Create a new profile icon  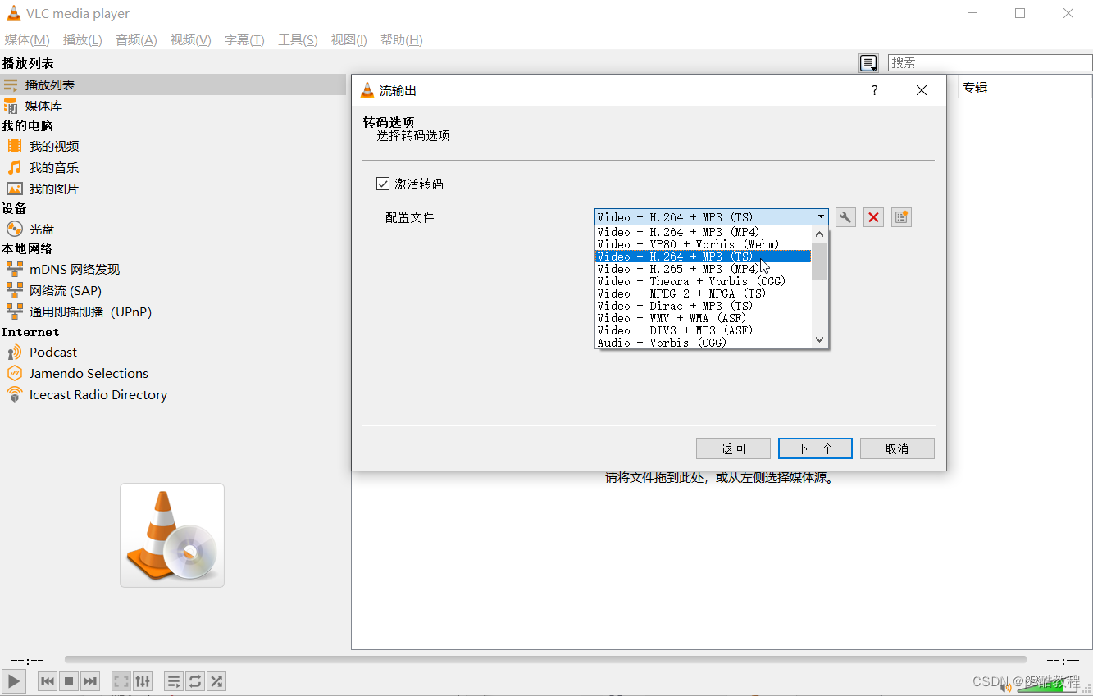click(901, 217)
